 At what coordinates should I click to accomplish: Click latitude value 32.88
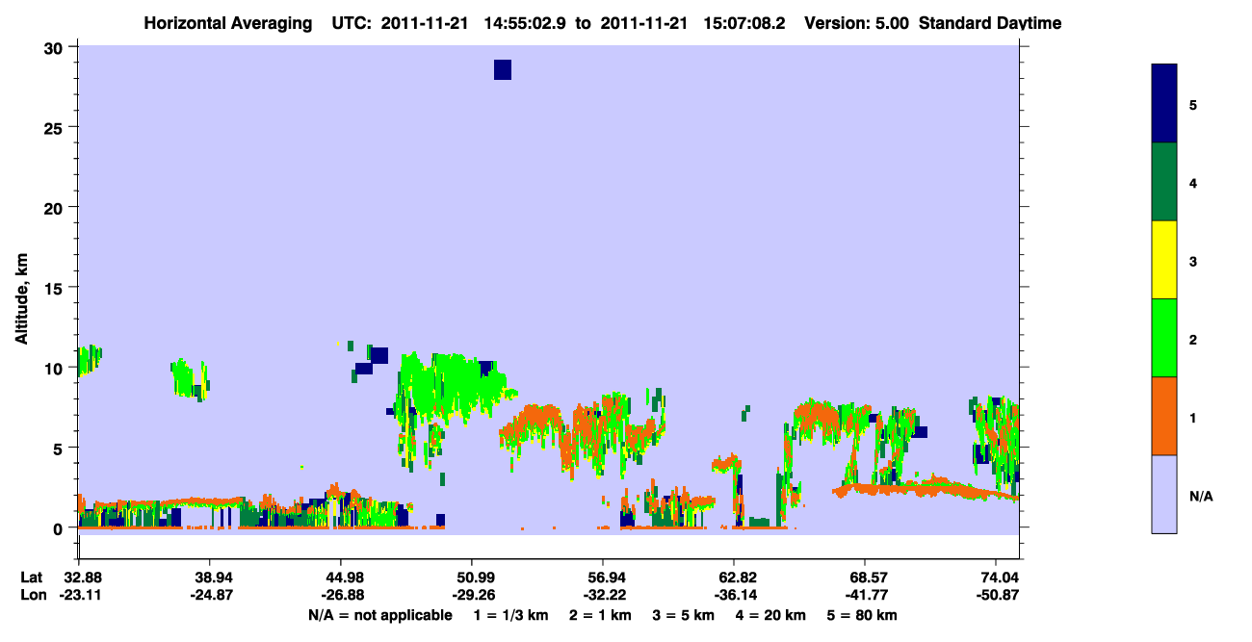[79, 578]
